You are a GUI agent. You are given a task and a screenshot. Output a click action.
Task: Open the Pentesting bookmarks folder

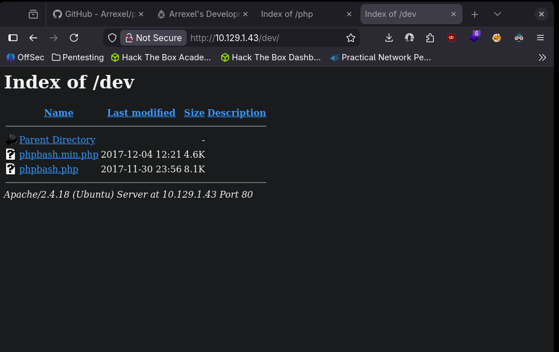78,57
